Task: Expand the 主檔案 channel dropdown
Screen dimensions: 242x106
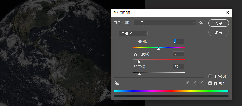Action: 133,34
